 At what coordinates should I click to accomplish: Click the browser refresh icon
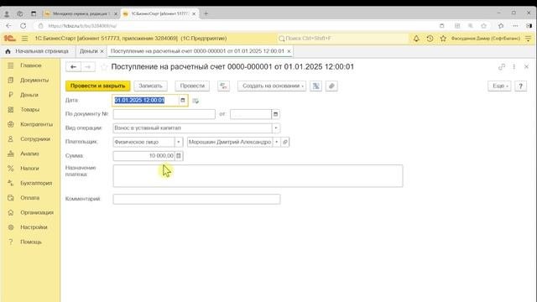[23, 26]
